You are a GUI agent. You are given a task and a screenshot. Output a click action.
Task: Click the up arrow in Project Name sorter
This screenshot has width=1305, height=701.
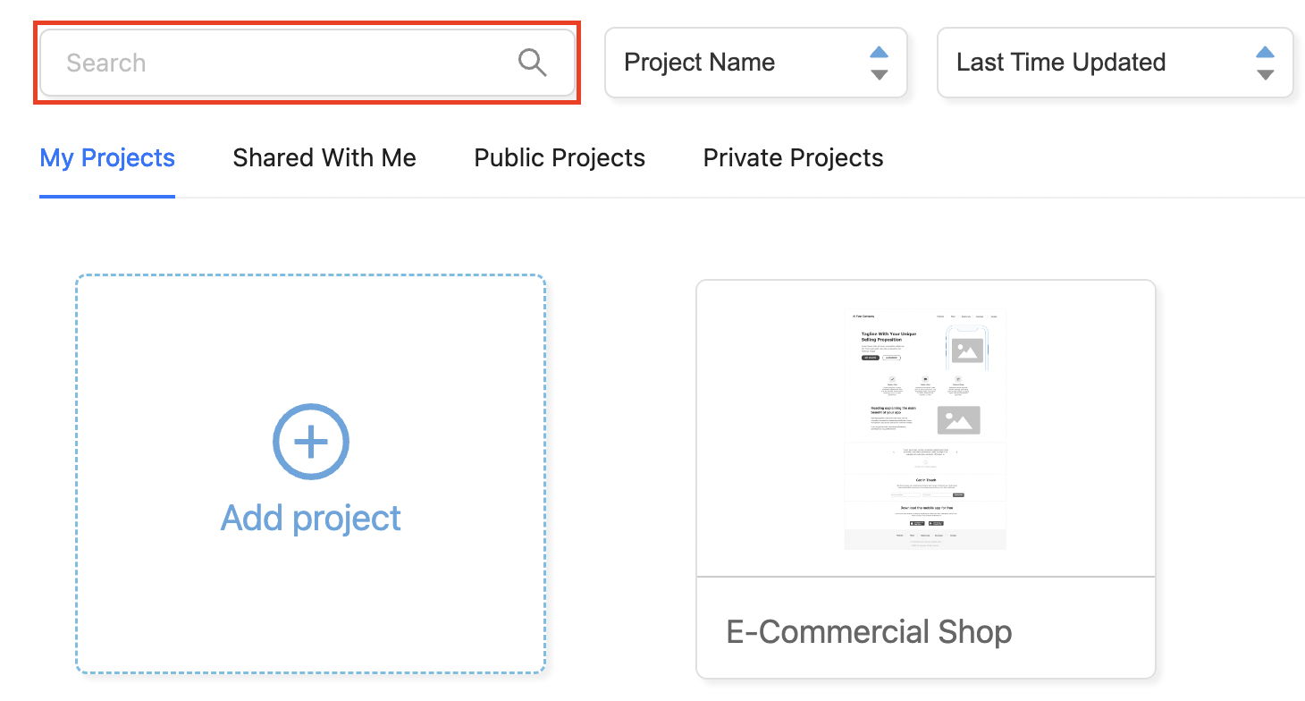click(x=879, y=52)
